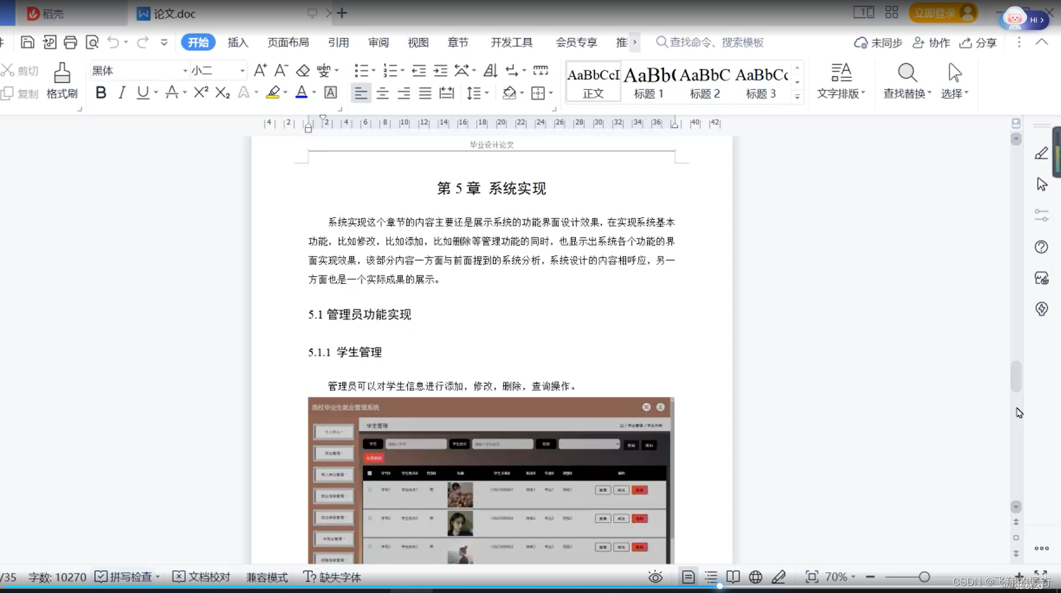Image resolution: width=1061 pixels, height=593 pixels.
Task: Click the font color swatch
Action: (x=301, y=92)
